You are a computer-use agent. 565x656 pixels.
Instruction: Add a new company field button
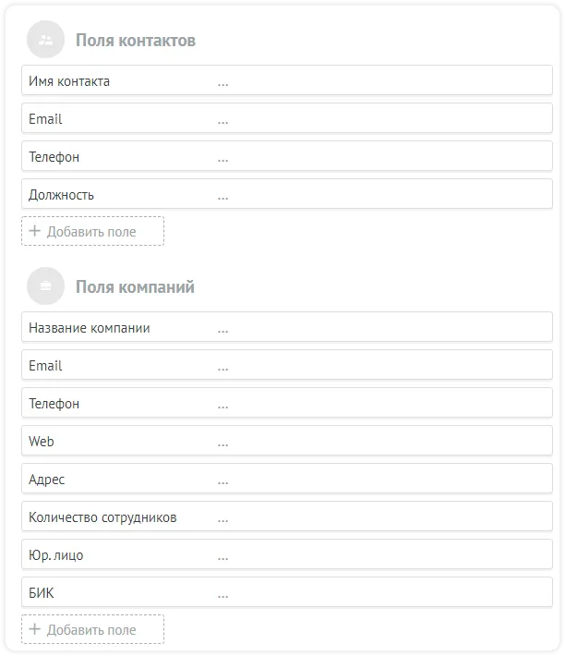click(92, 629)
